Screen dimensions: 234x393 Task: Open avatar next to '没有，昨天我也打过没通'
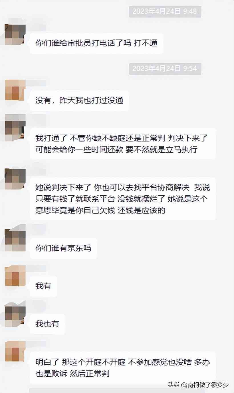tap(15, 90)
